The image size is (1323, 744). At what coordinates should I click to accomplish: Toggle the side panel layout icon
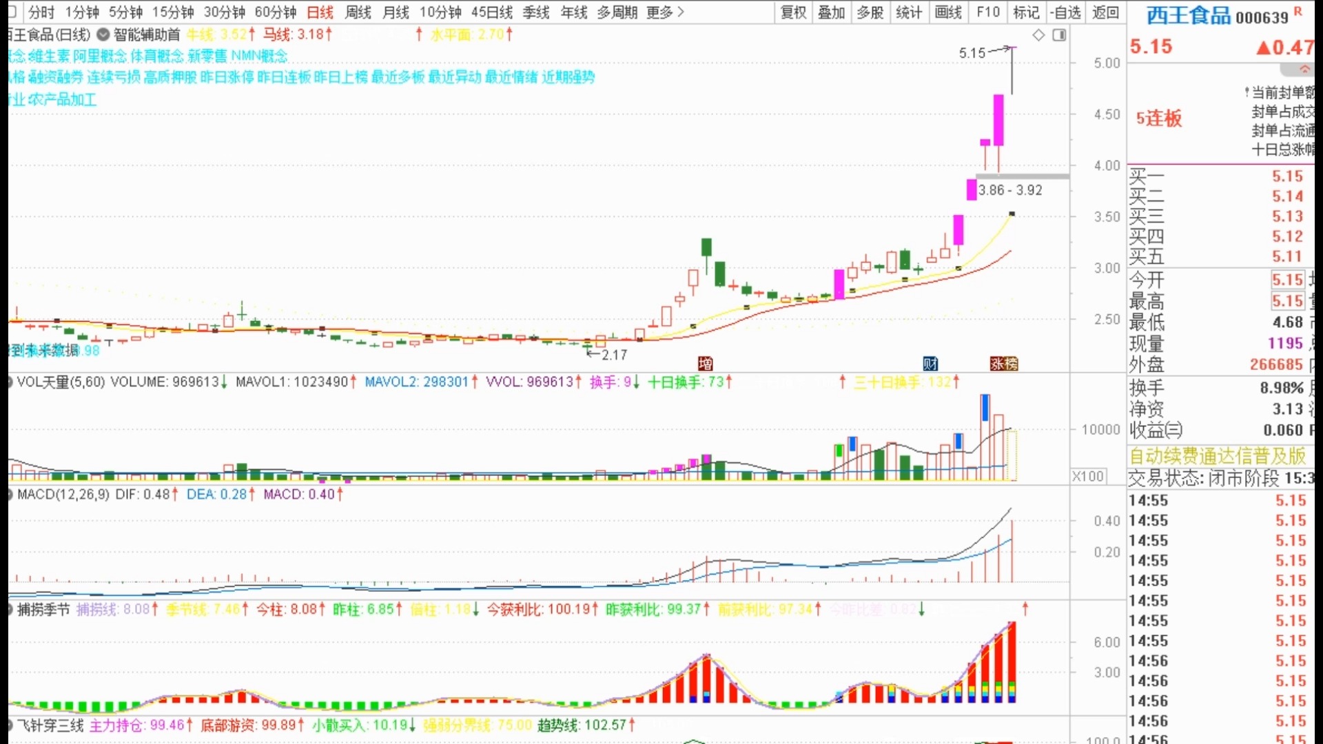click(x=1059, y=35)
